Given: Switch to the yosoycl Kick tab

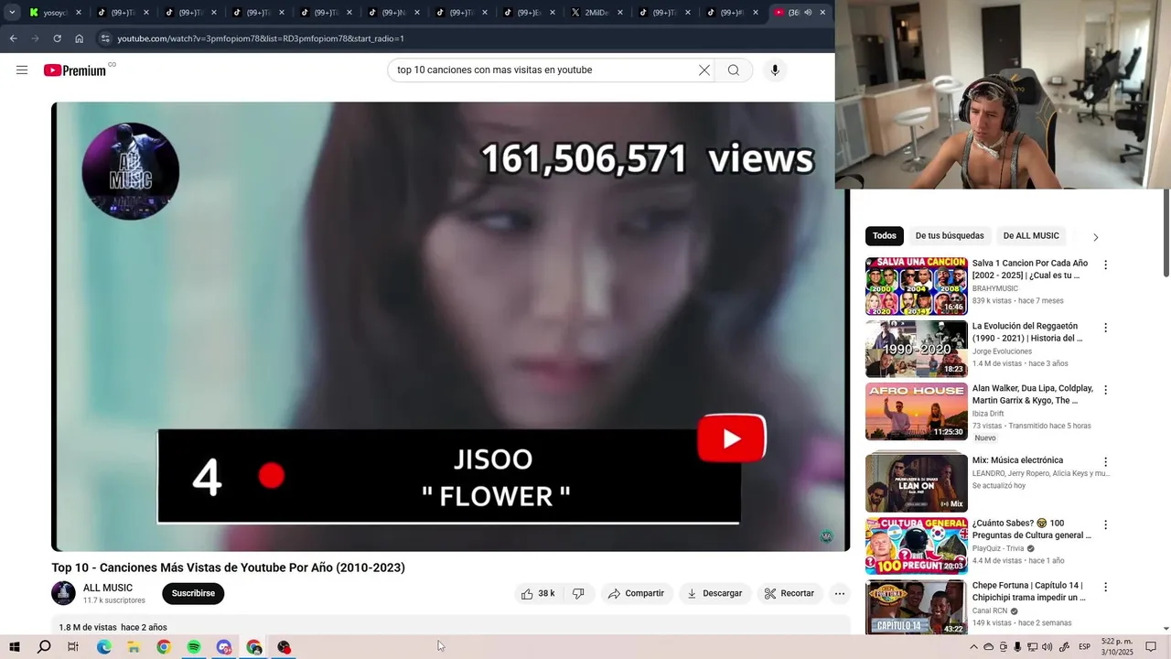Looking at the screenshot, I should [55, 13].
